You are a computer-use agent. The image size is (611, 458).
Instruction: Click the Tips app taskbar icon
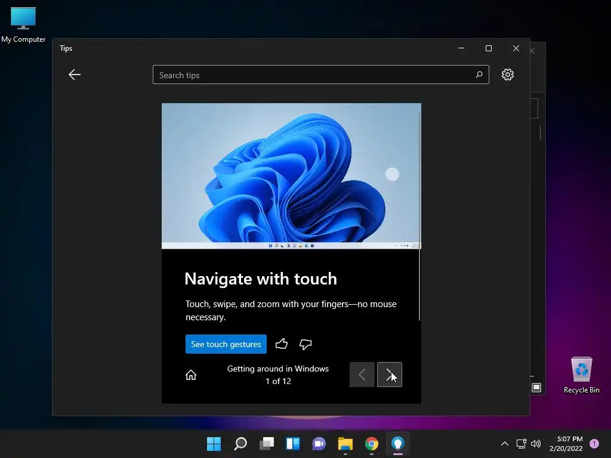pyautogui.click(x=398, y=444)
